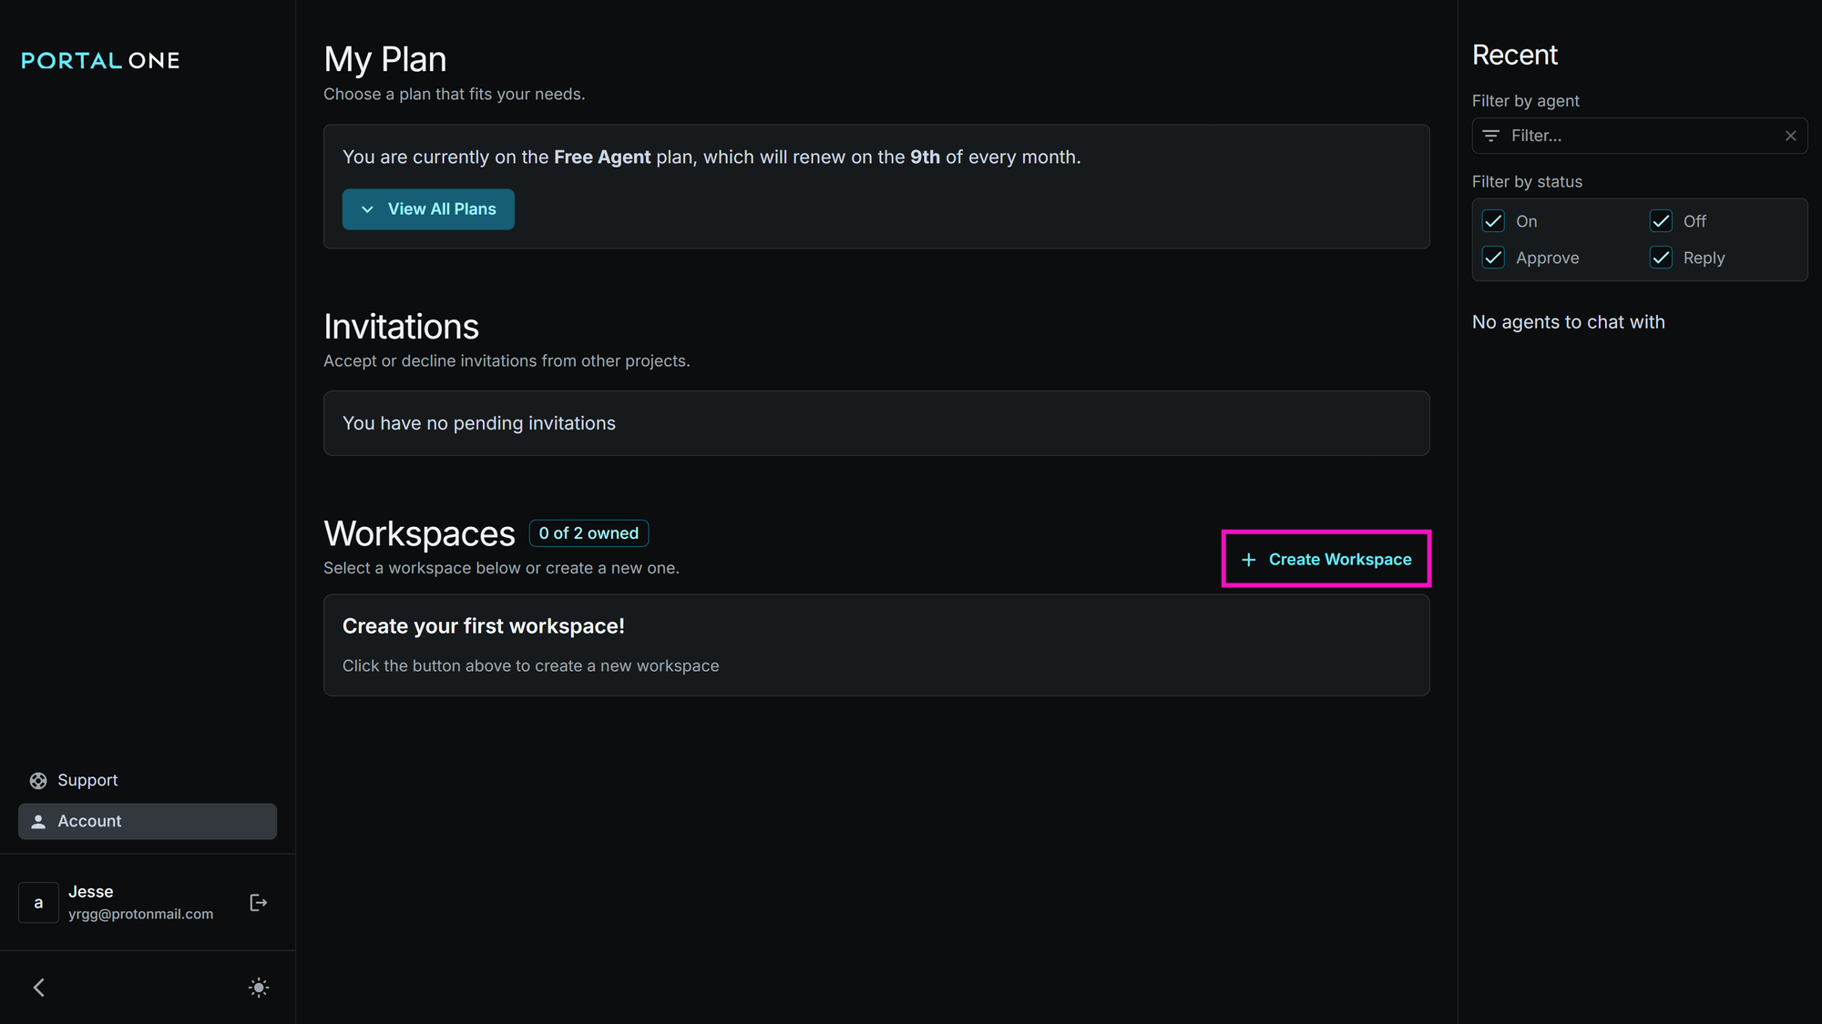1822x1024 pixels.
Task: Click the yrgg@protonmail.com email text
Action: pyautogui.click(x=140, y=914)
